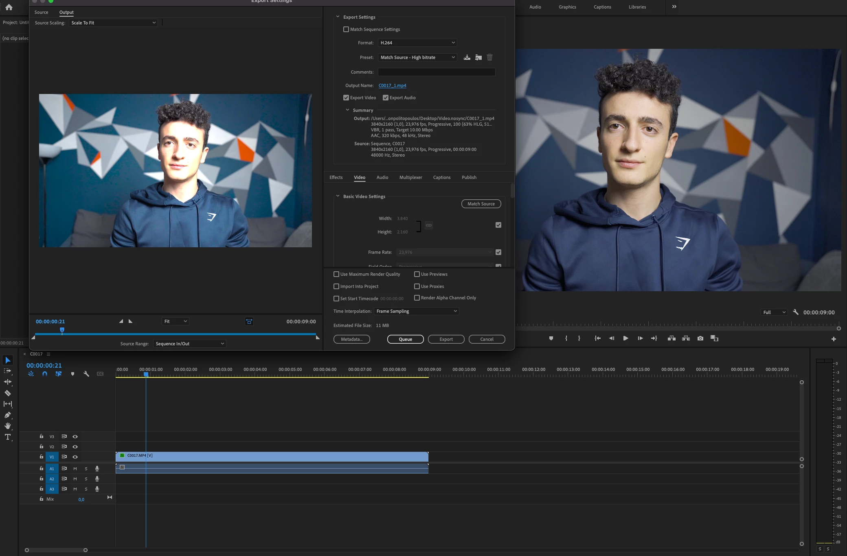847x556 pixels.
Task: Select the Razor tool
Action: pos(8,393)
